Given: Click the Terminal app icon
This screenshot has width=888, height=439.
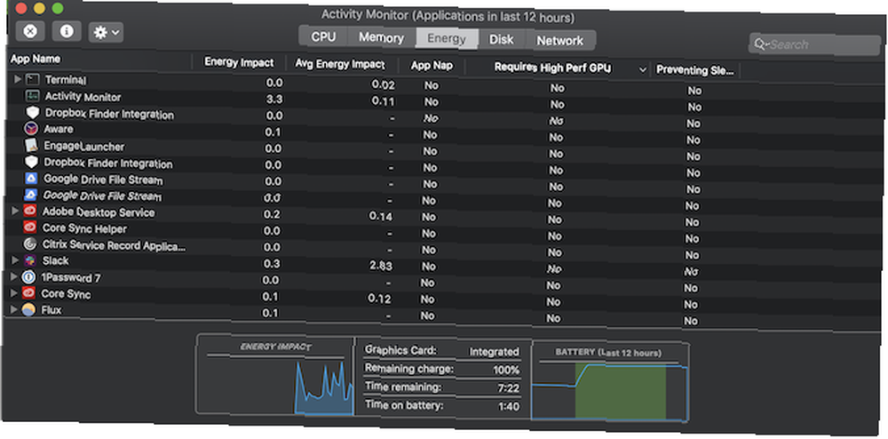Looking at the screenshot, I should (33, 80).
